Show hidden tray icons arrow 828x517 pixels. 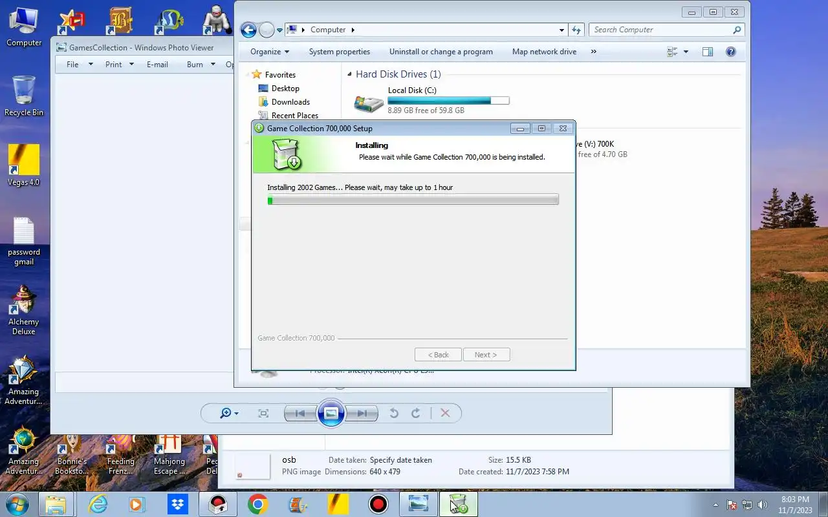coord(716,505)
